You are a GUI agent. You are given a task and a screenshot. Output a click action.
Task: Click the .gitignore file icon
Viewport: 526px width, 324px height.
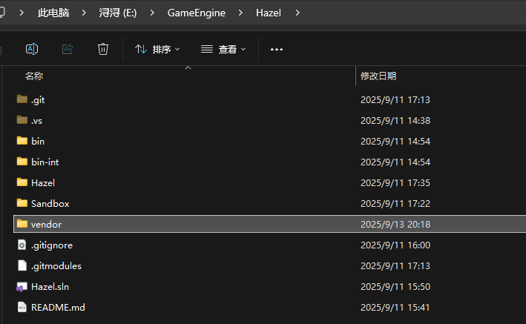pyautogui.click(x=22, y=245)
